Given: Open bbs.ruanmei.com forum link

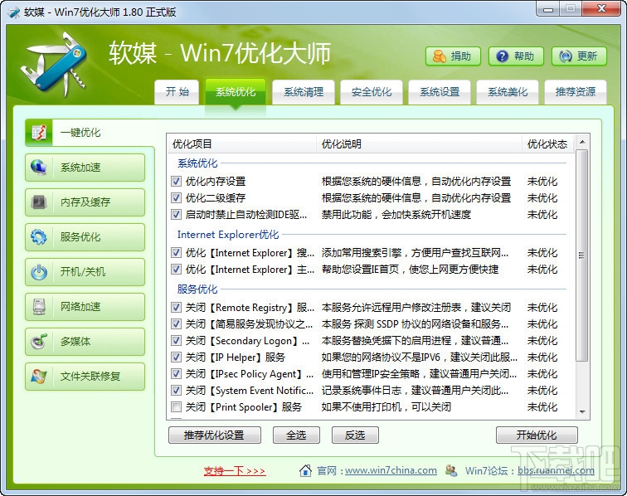Looking at the screenshot, I should (x=556, y=470).
